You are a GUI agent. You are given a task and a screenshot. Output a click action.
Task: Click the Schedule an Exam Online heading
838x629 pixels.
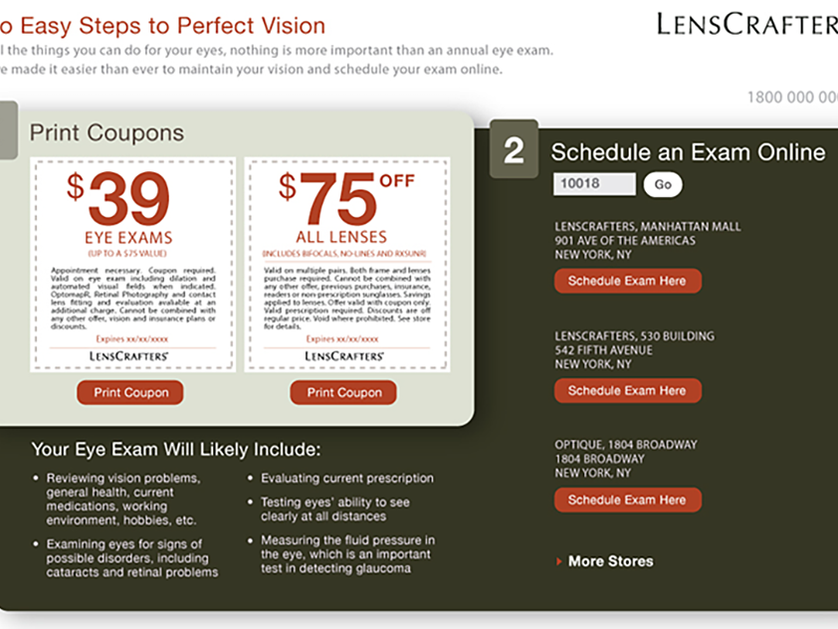tap(689, 152)
